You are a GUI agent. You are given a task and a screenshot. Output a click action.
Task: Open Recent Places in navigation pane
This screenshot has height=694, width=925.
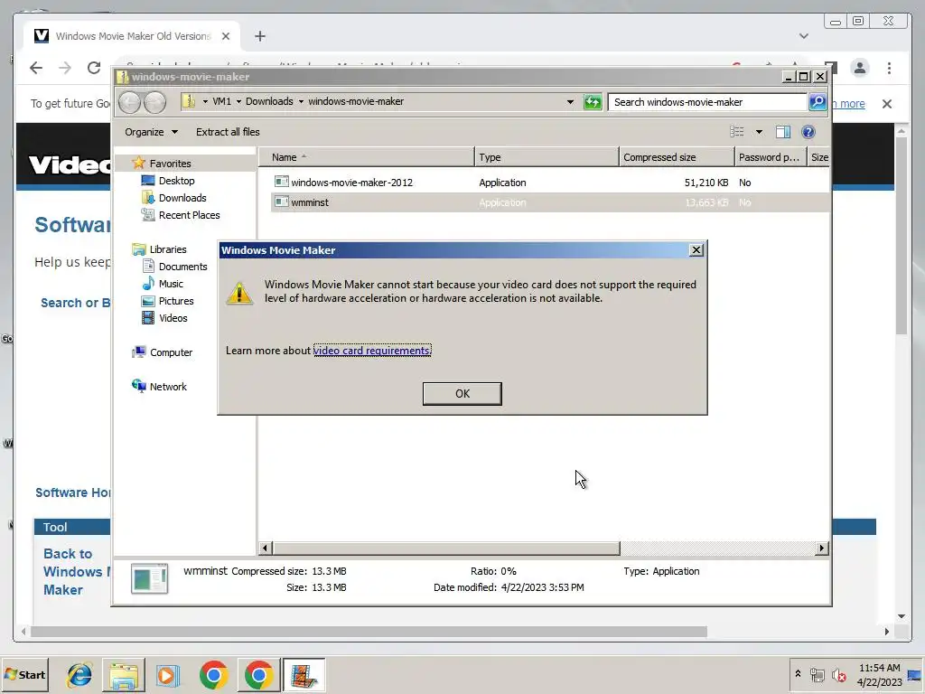point(189,215)
